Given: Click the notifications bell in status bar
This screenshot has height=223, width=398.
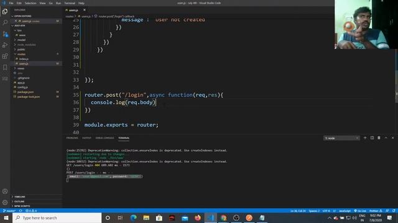Looking at the screenshot, I should (394, 211).
